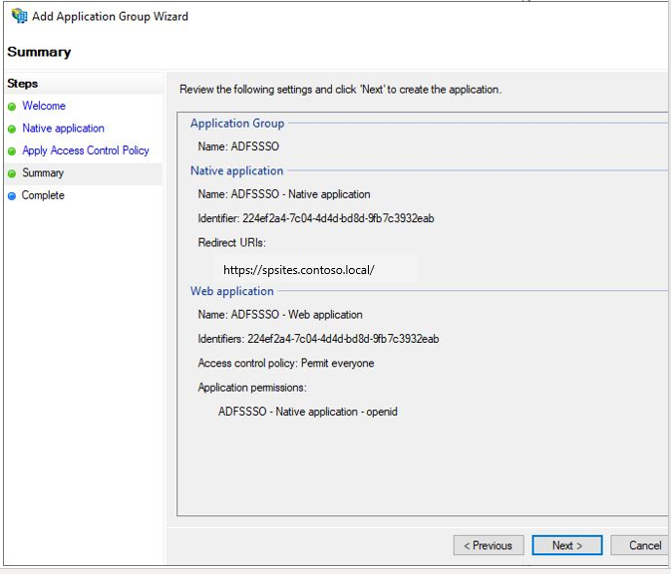Click the green bullet beside Welcome step
Screen dimensions: 671x574
point(12,107)
